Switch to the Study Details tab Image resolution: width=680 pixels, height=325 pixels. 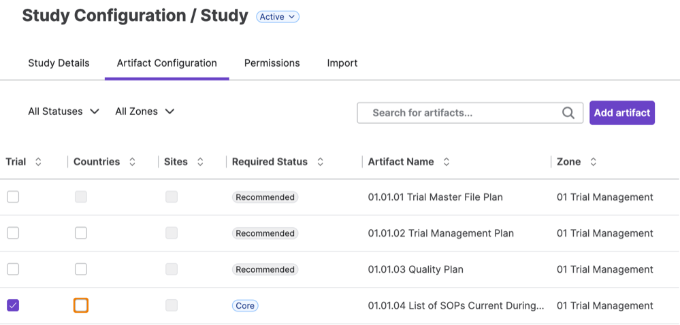click(x=59, y=63)
